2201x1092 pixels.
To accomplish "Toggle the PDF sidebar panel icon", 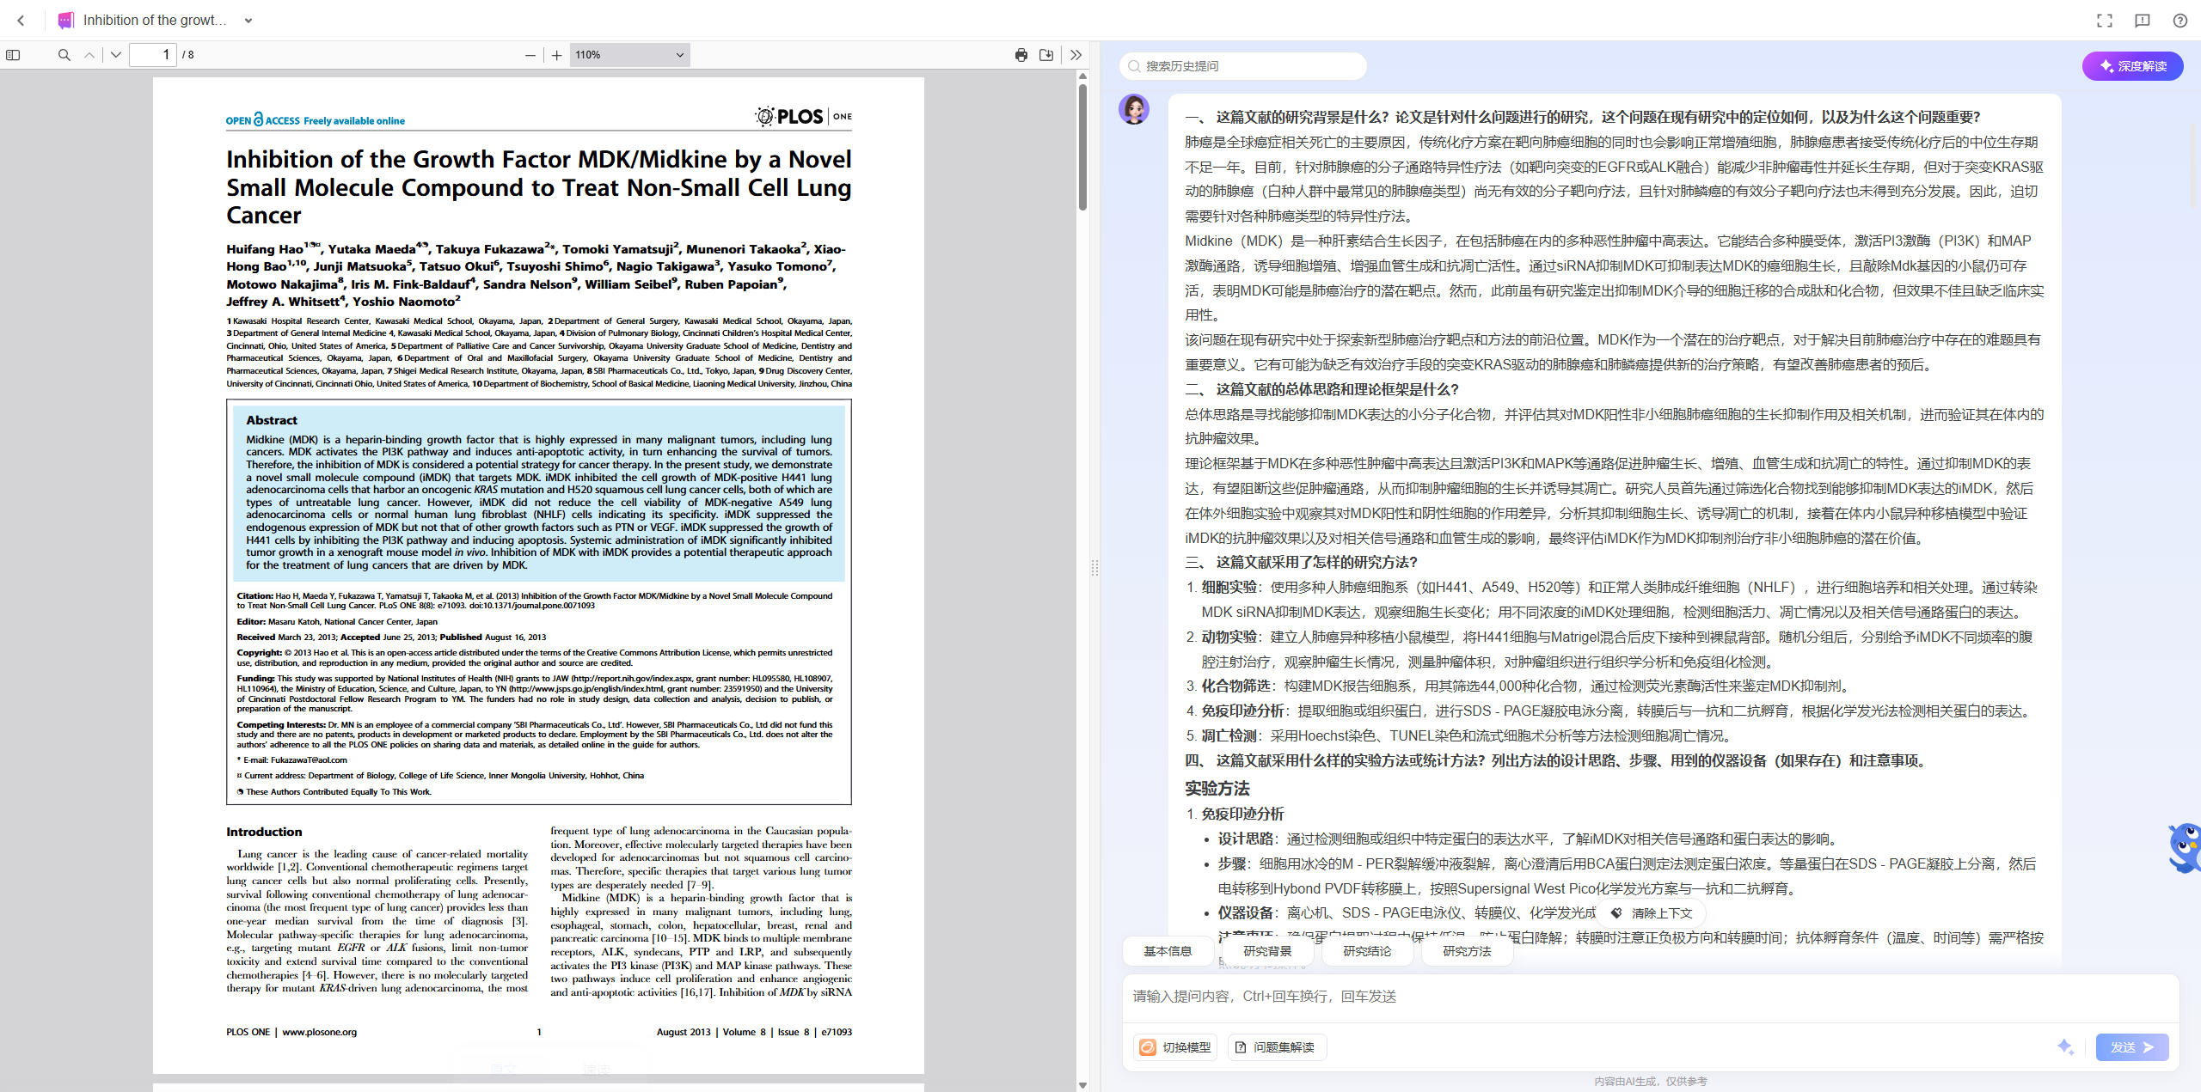I will 13,55.
